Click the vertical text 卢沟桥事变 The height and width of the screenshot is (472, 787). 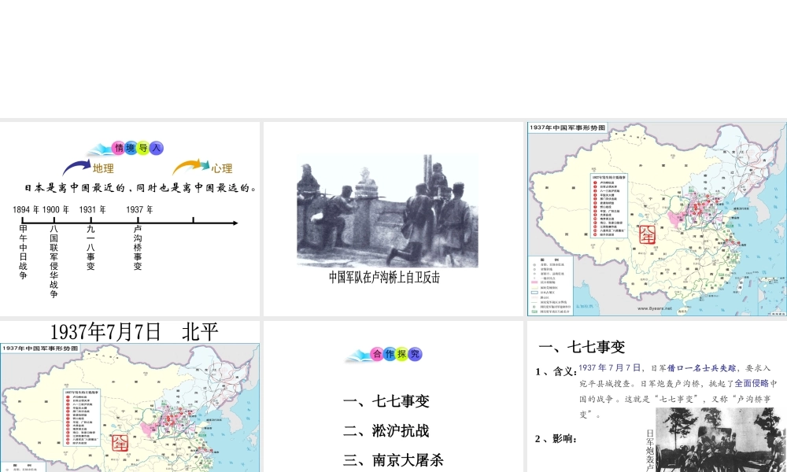tap(138, 247)
